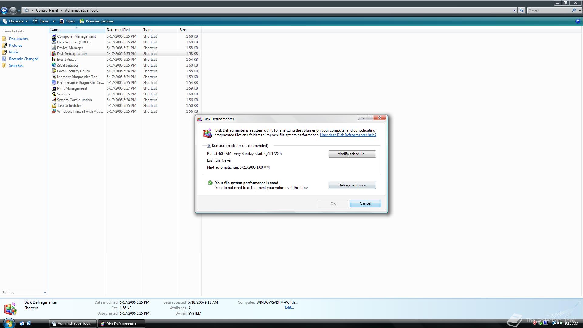Image resolution: width=583 pixels, height=328 pixels.
Task: Click the volume icon in system tray
Action: click(559, 323)
